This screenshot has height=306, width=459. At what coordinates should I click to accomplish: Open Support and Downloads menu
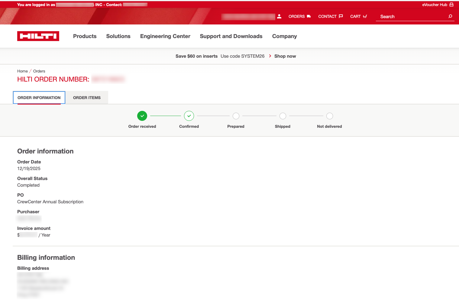231,36
